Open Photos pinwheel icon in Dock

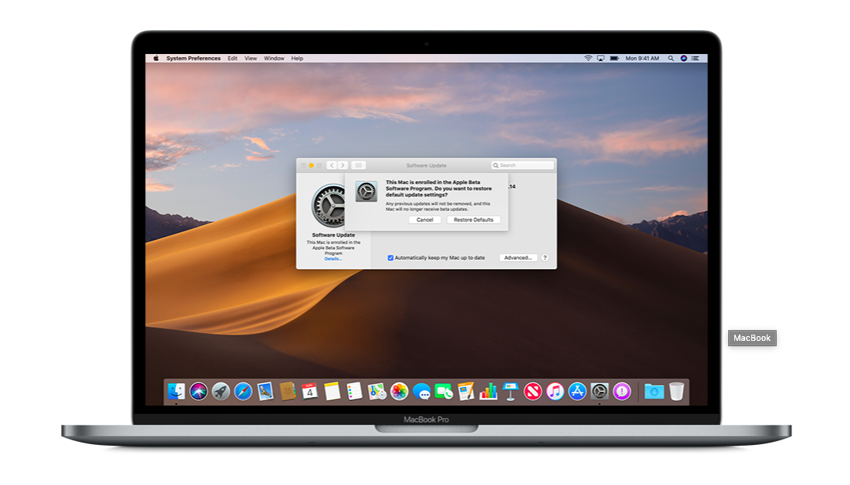click(399, 391)
